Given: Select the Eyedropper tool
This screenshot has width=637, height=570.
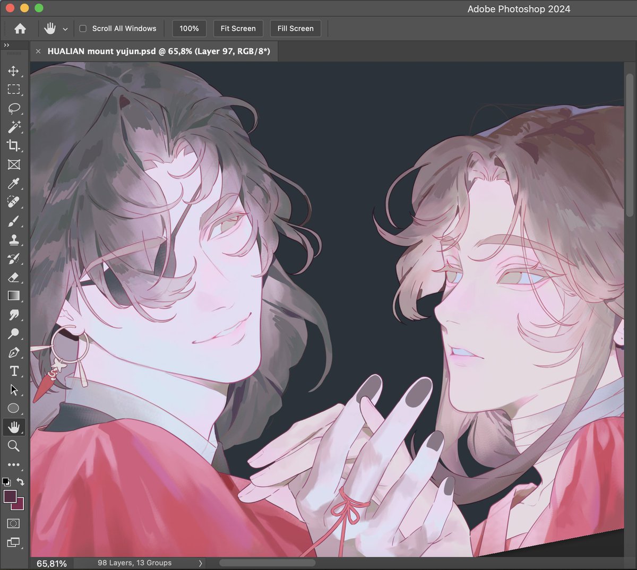Looking at the screenshot, I should click(14, 183).
